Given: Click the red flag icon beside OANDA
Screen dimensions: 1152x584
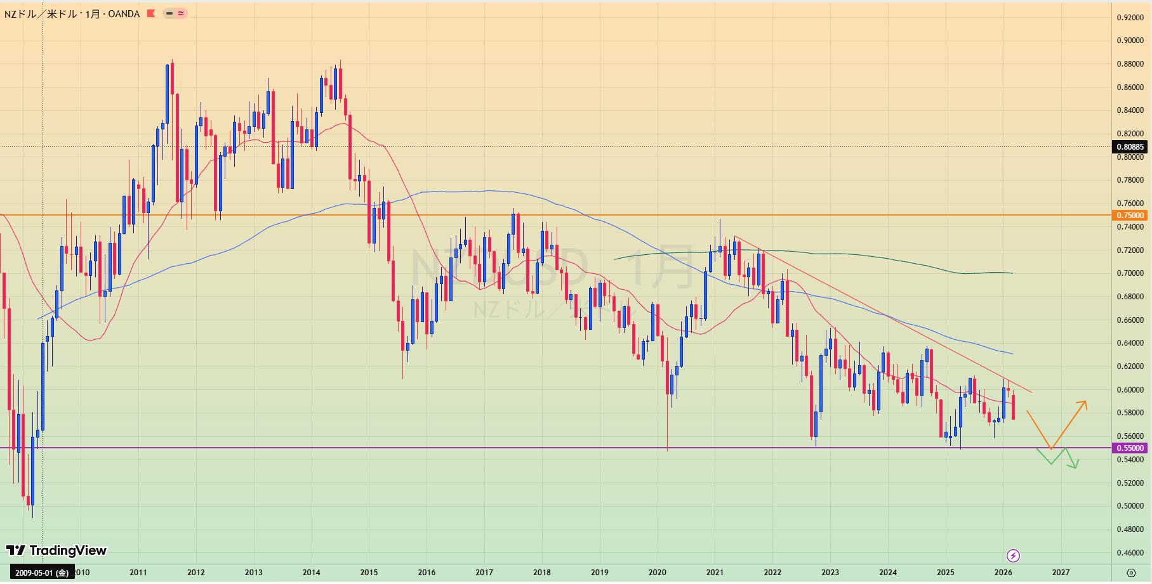Looking at the screenshot, I should click(151, 13).
